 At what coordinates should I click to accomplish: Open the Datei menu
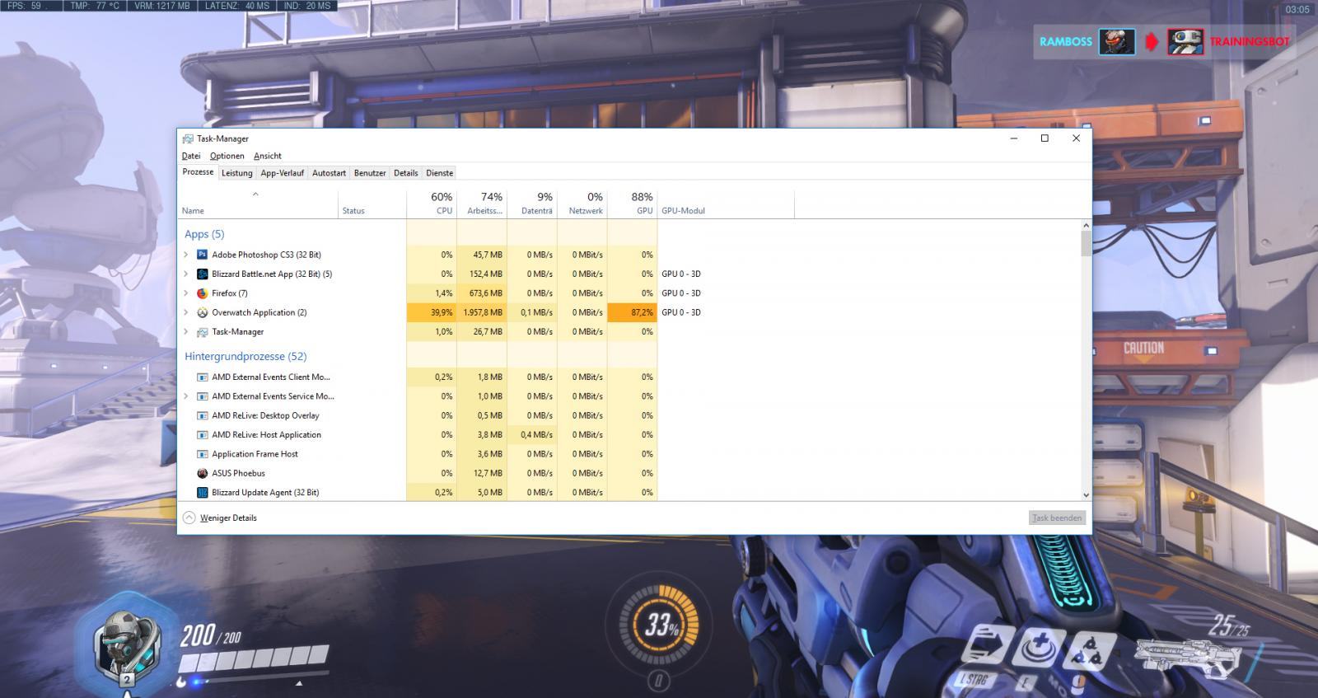[x=191, y=156]
